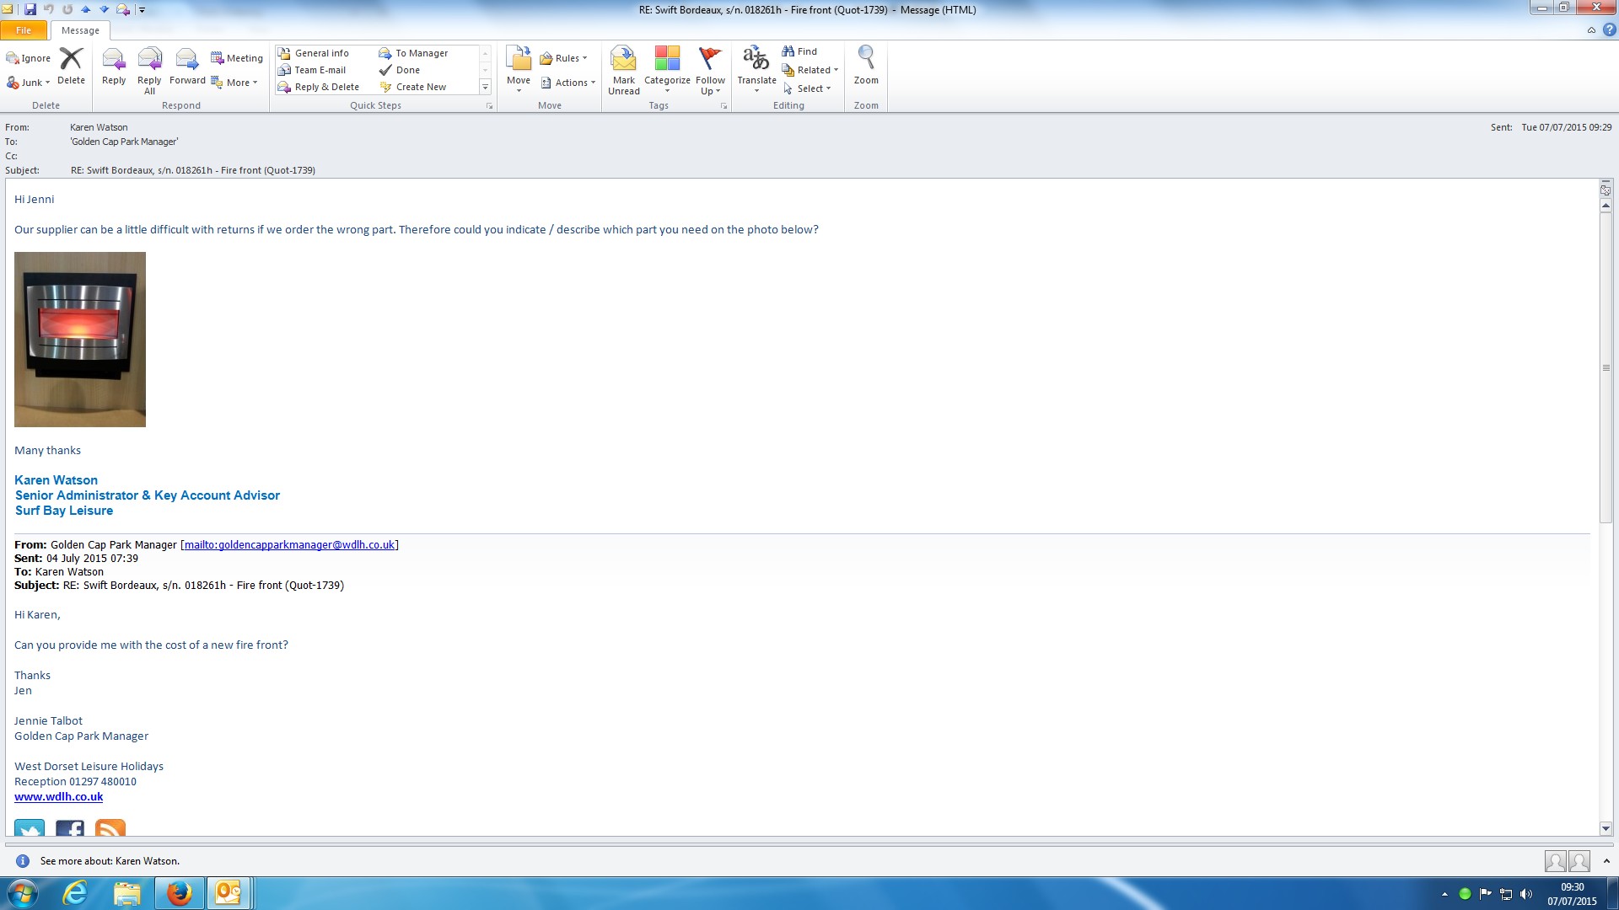Open the Follow Up flag menu
1619x910 pixels.
(x=710, y=69)
